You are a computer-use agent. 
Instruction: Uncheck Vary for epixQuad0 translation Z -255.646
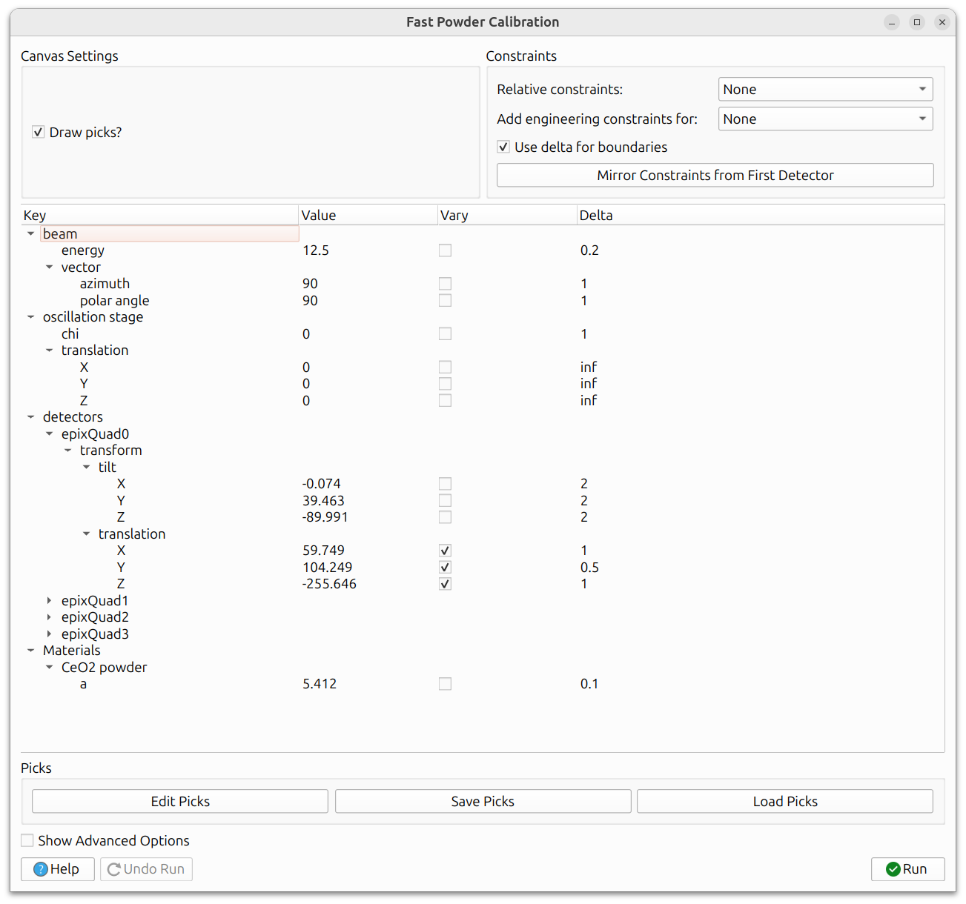[445, 584]
